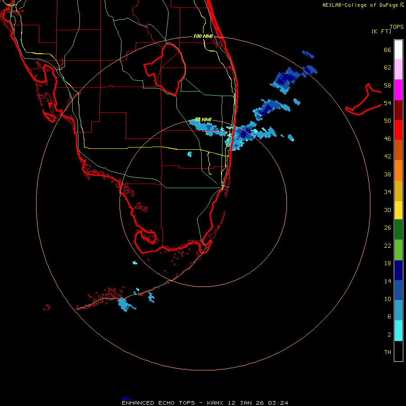
Task: Select the magenta legend swatch
Action: (x=398, y=90)
